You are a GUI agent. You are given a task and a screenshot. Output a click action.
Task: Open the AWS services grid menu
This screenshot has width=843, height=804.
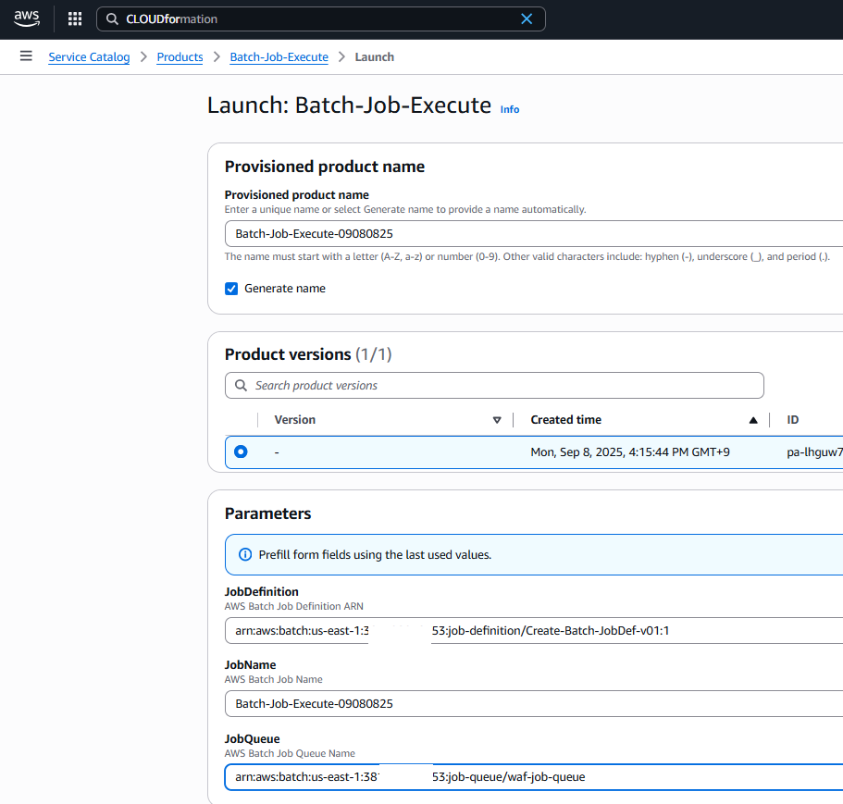point(75,19)
